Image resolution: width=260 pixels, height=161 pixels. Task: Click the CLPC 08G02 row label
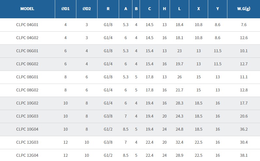pos(27,90)
